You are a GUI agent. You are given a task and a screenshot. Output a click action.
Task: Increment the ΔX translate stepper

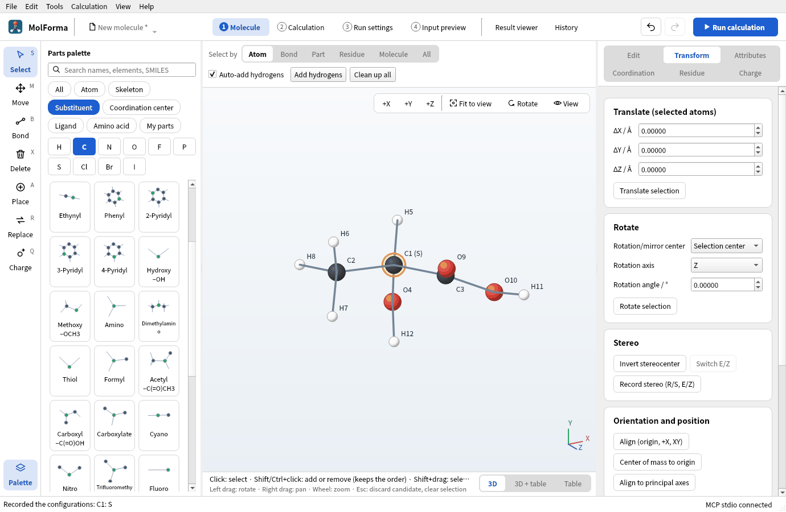point(758,127)
